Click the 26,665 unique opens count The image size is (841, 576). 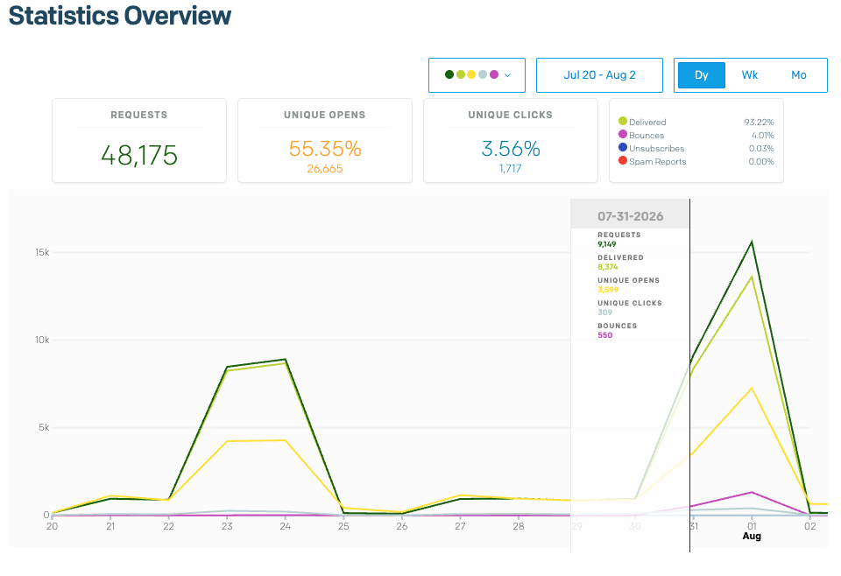click(325, 169)
